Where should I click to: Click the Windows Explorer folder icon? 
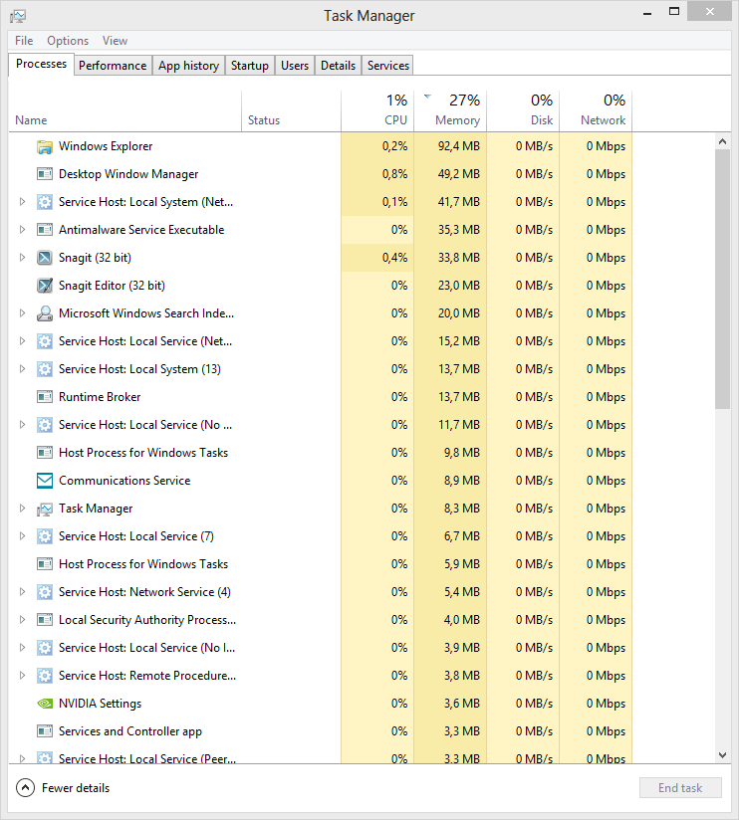(x=45, y=146)
